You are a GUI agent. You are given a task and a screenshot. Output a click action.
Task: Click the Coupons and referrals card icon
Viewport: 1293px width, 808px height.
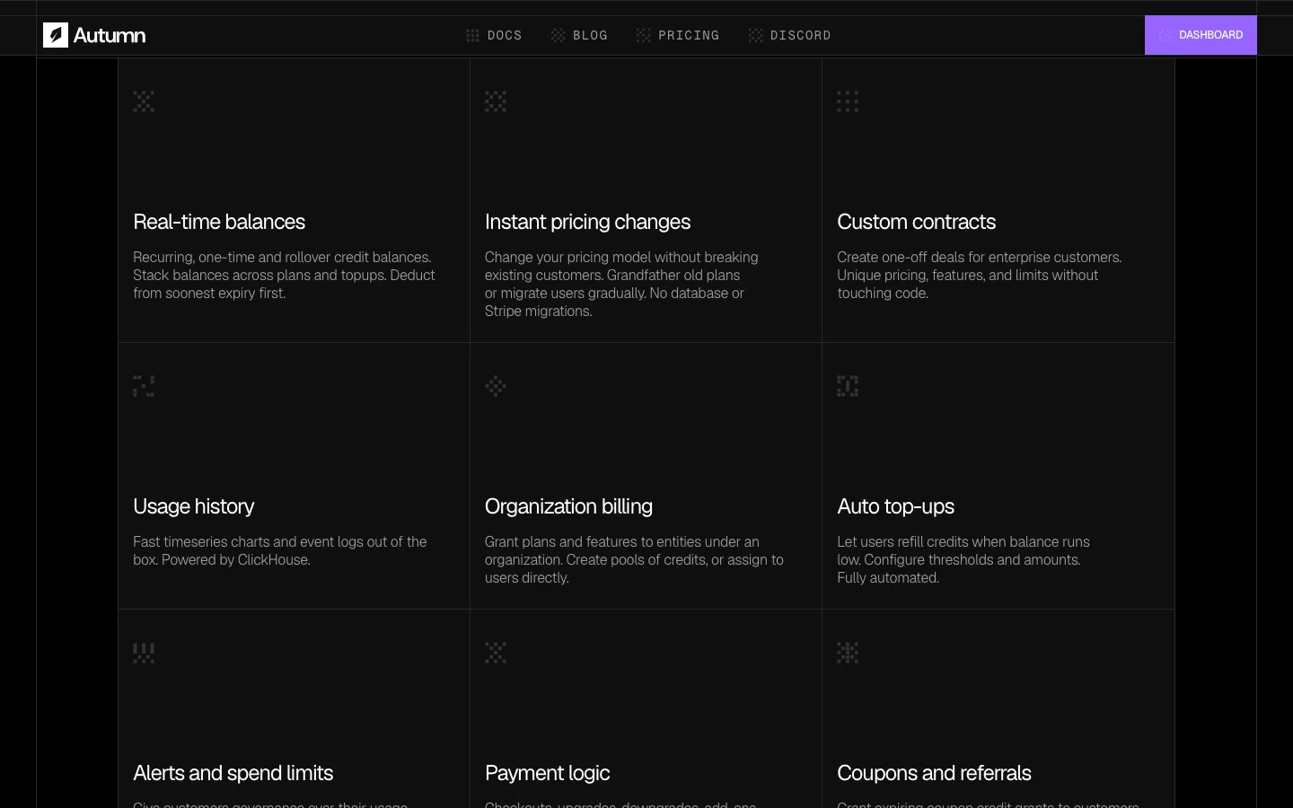[x=848, y=653]
